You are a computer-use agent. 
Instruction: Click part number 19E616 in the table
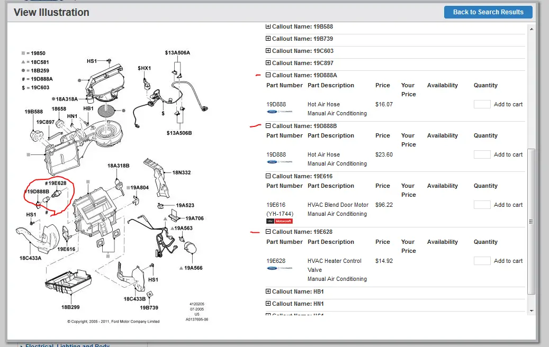(276, 205)
